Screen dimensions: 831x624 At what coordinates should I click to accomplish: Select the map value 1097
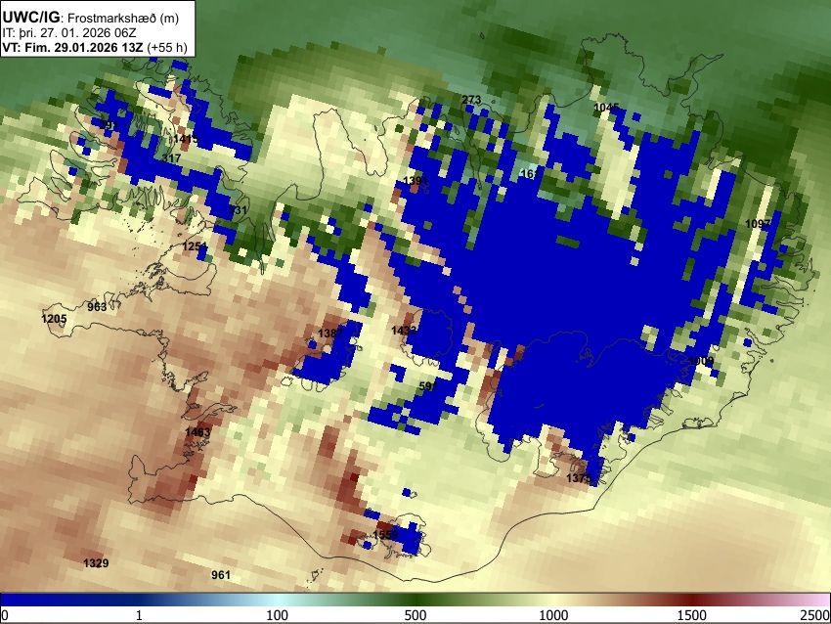pyautogui.click(x=758, y=224)
